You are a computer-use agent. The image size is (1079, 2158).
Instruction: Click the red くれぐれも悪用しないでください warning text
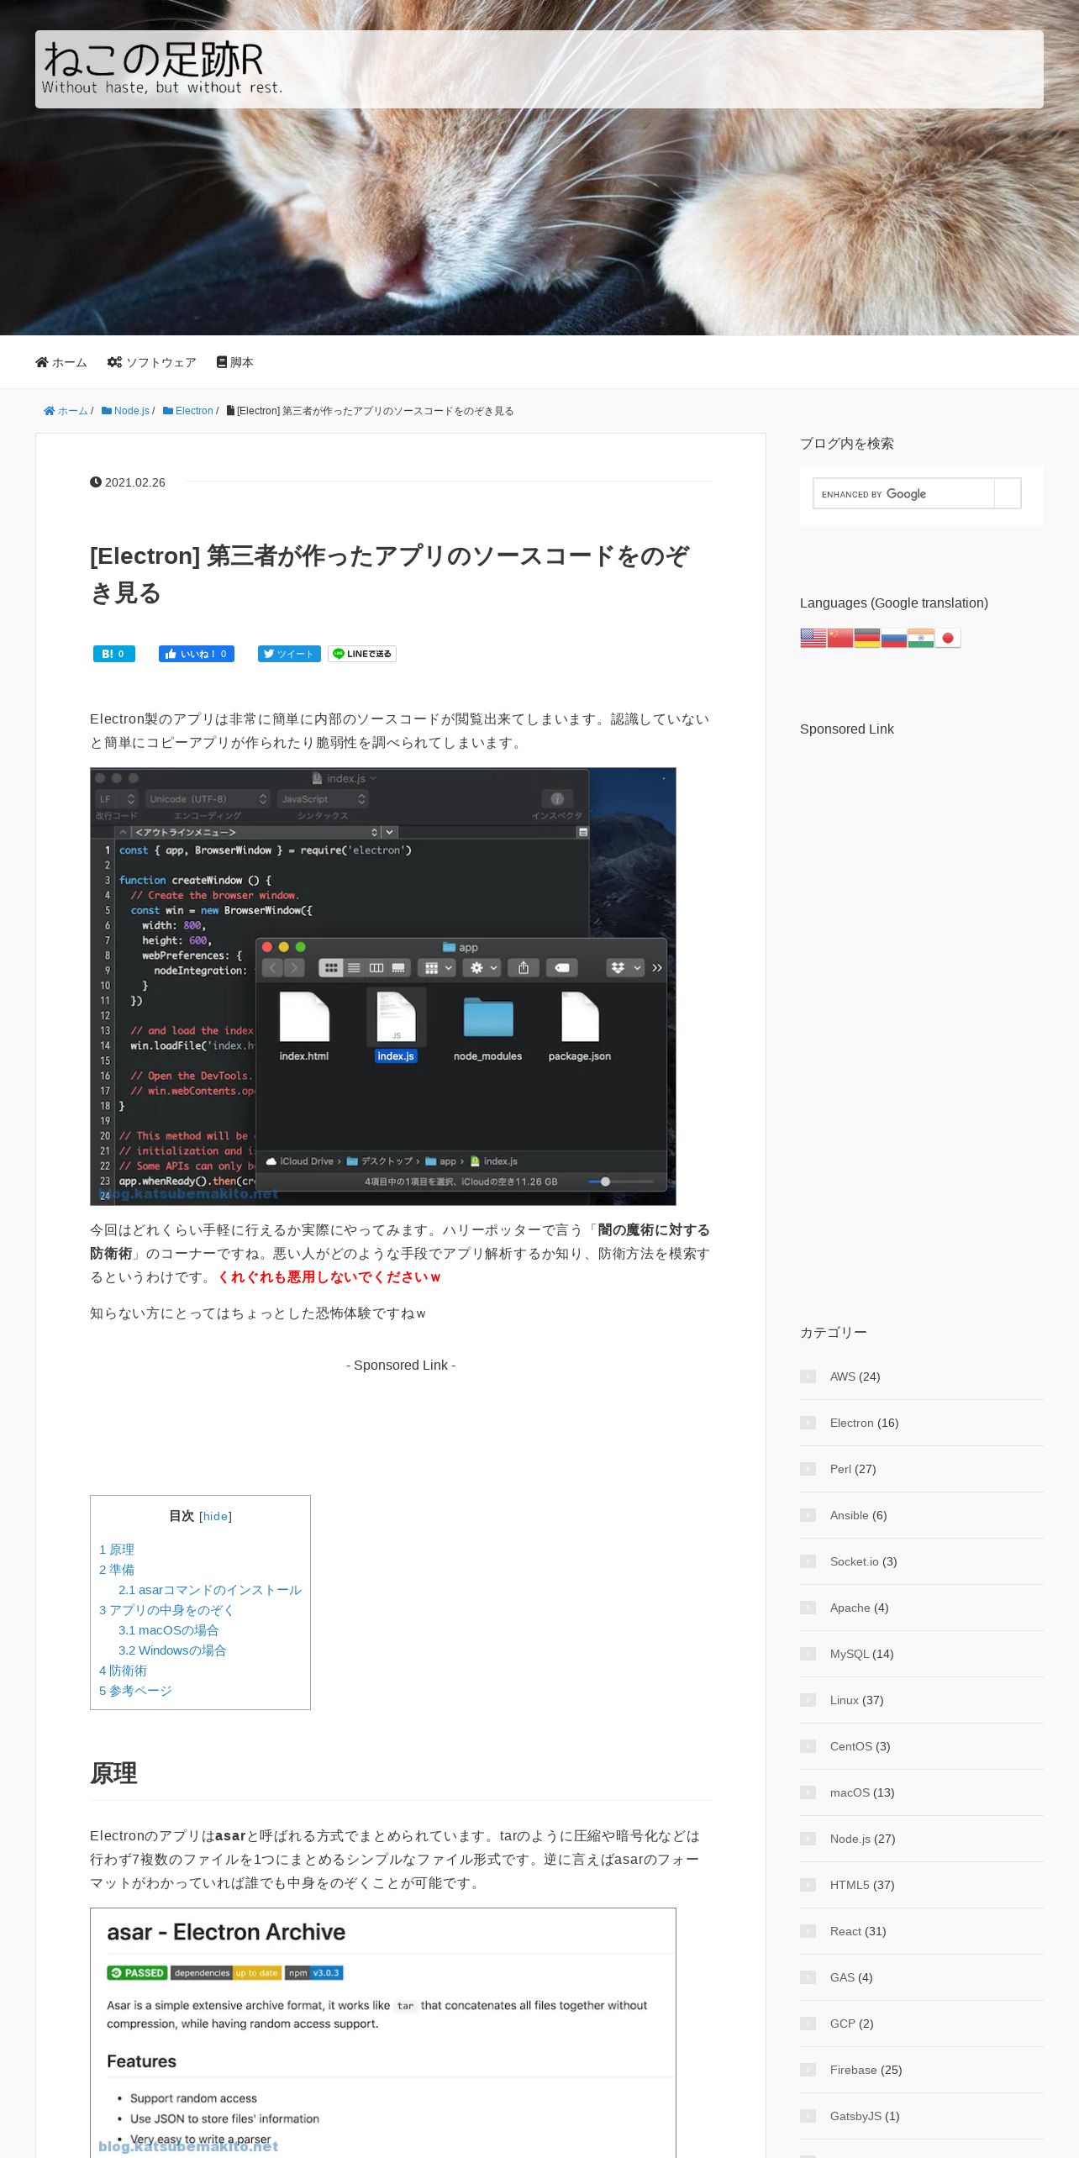click(329, 1277)
